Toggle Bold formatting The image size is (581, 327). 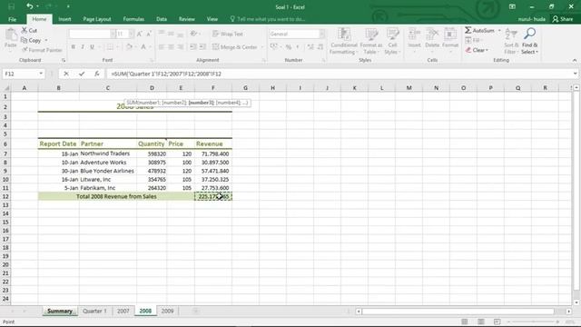click(x=73, y=47)
